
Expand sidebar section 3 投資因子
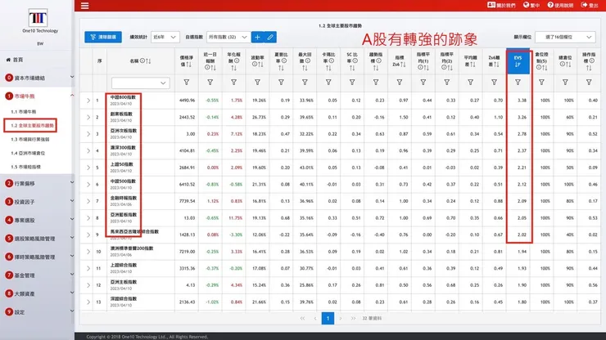[38, 202]
